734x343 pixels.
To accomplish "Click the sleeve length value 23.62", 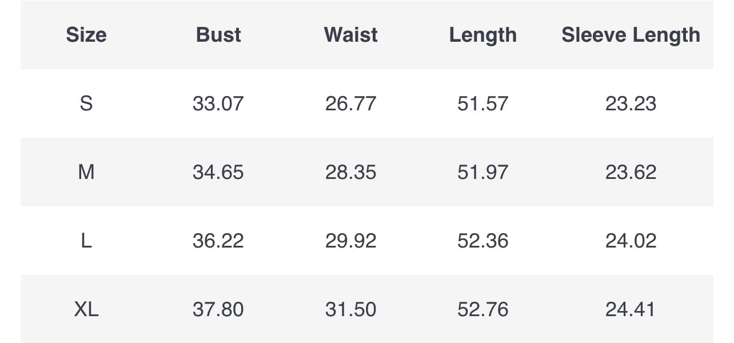I will tap(631, 172).
